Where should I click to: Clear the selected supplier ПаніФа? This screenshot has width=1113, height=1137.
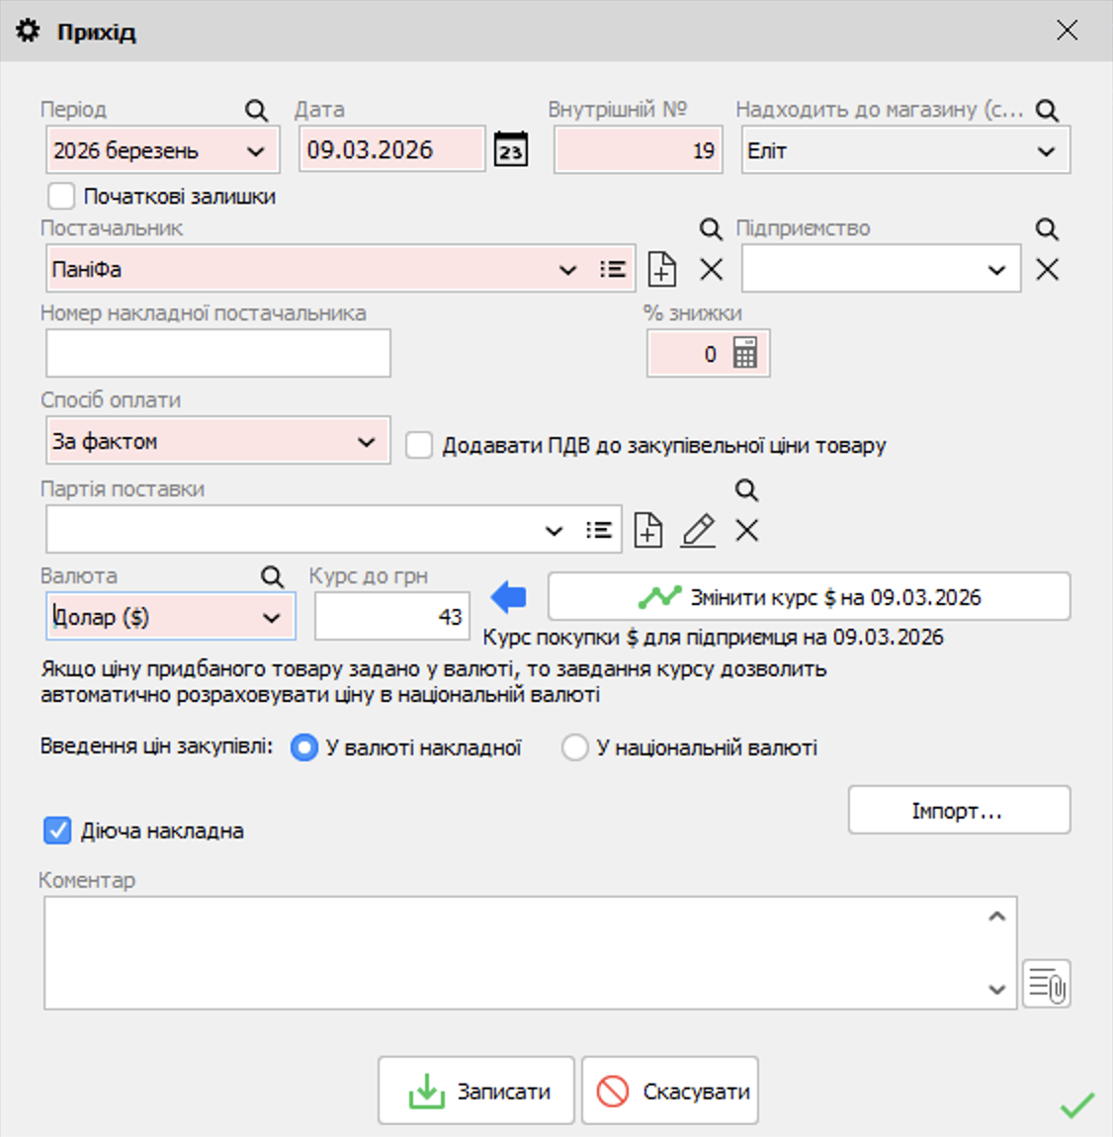click(x=710, y=267)
